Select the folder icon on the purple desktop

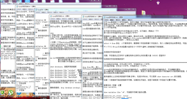pyautogui.click(x=144, y=13)
